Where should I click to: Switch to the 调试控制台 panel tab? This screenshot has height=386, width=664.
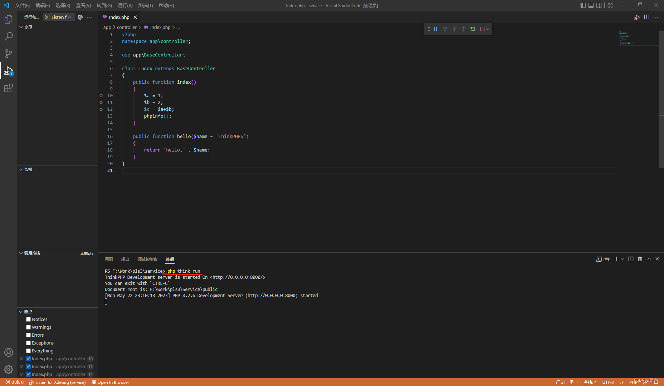point(147,259)
